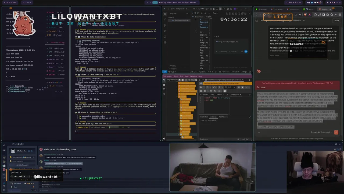Expand the Timeline section in Antigravity
This screenshot has height=194, width=344.
coord(173,69)
